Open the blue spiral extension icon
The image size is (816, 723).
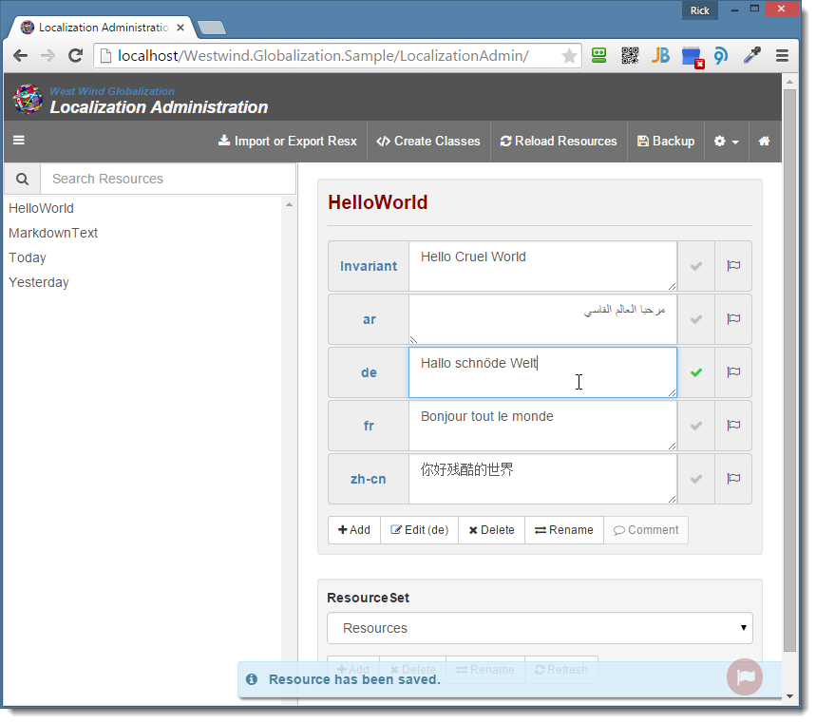point(721,55)
